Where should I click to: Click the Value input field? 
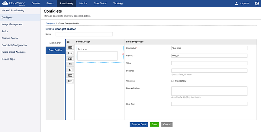209,63
